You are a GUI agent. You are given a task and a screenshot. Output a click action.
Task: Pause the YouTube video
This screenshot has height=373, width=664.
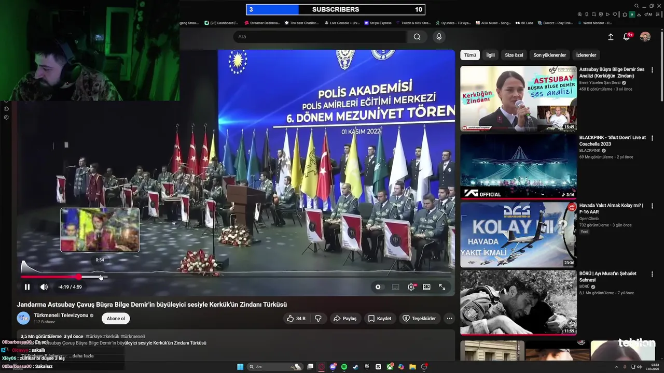pos(27,287)
